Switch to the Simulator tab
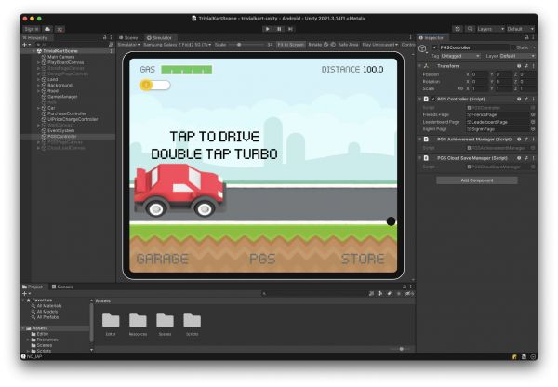This screenshot has height=387, width=558. [x=160, y=37]
